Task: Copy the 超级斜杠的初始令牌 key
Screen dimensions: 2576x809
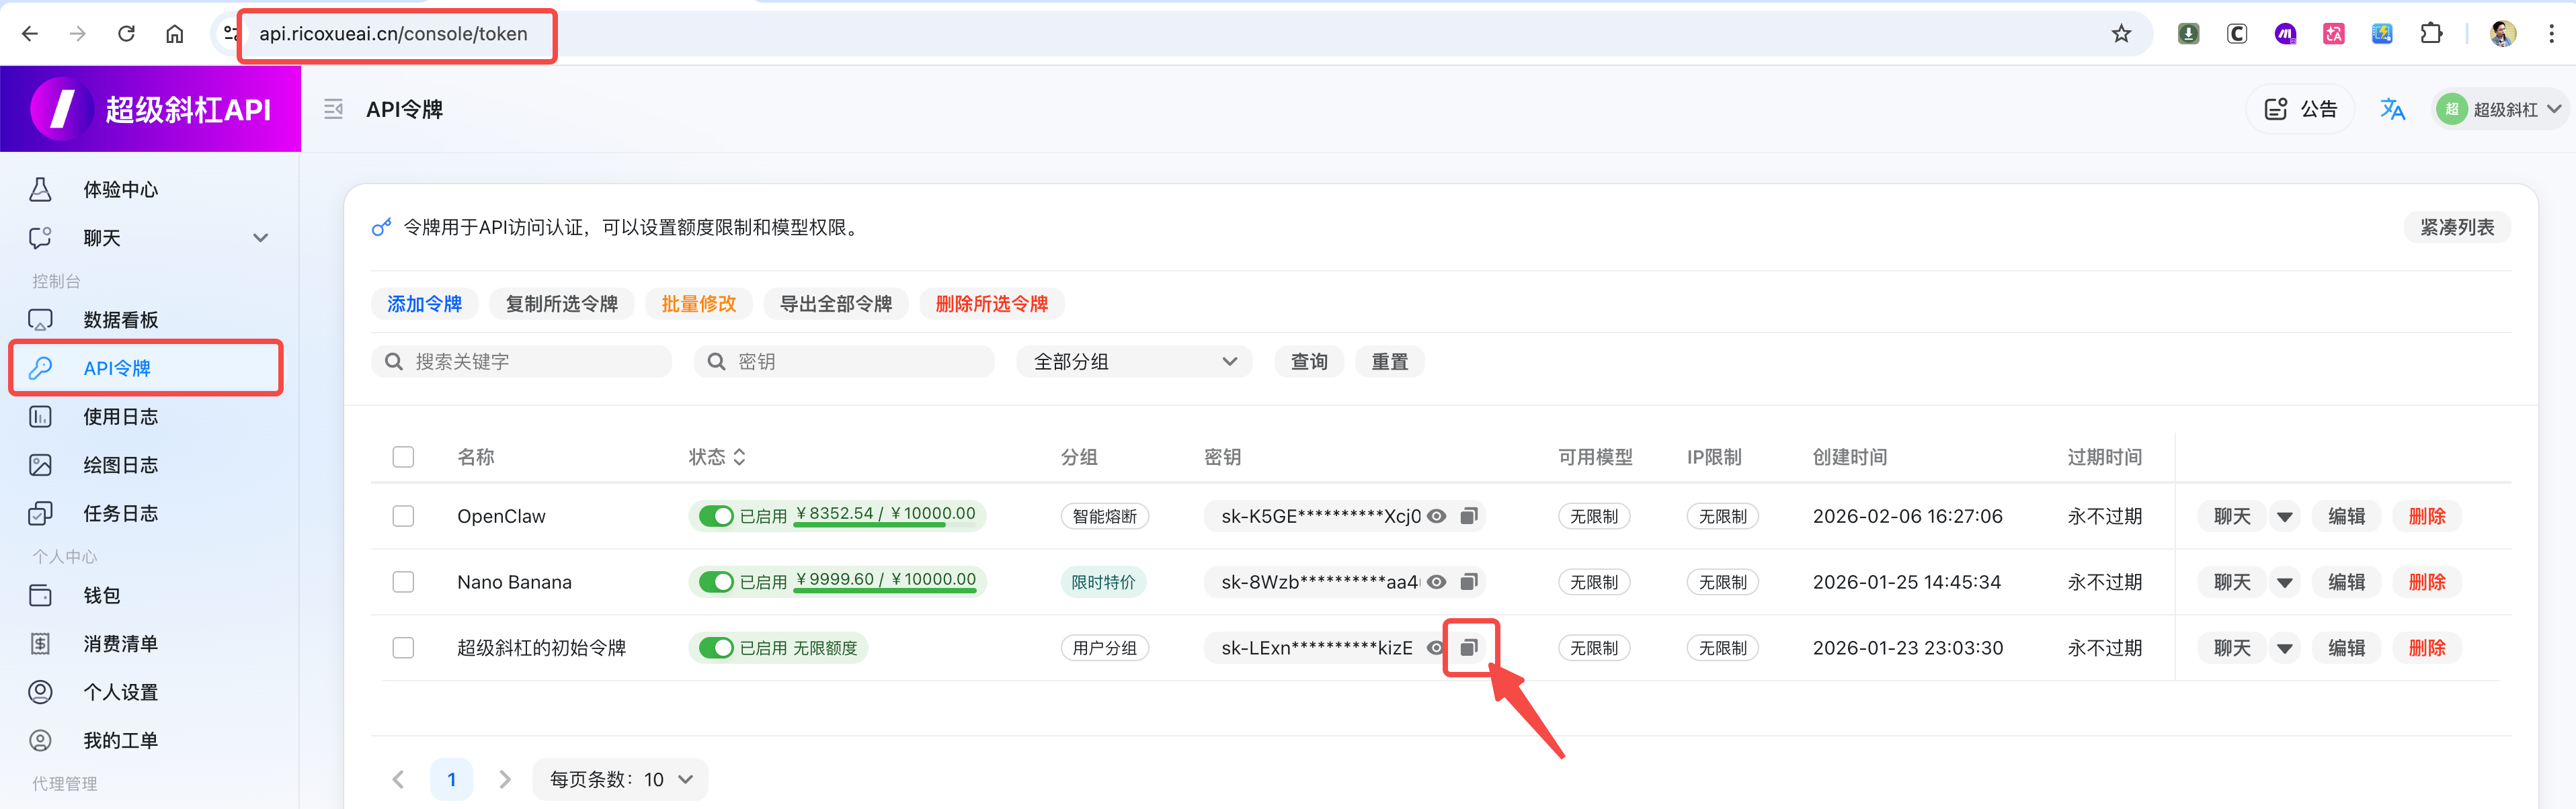Action: pyautogui.click(x=1468, y=648)
